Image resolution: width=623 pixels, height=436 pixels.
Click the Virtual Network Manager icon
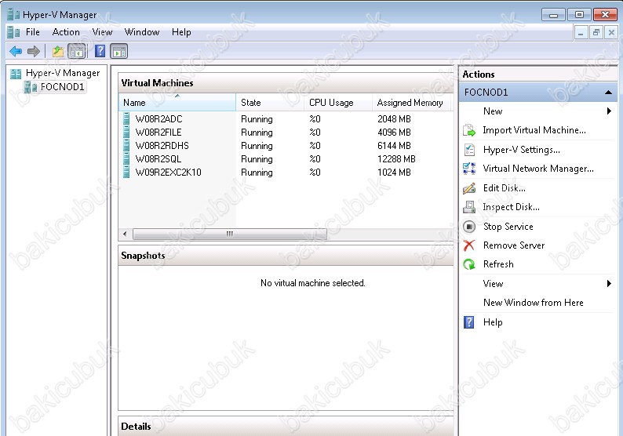click(x=469, y=169)
